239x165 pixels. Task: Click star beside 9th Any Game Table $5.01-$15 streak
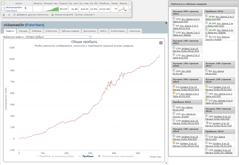tap(174, 25)
